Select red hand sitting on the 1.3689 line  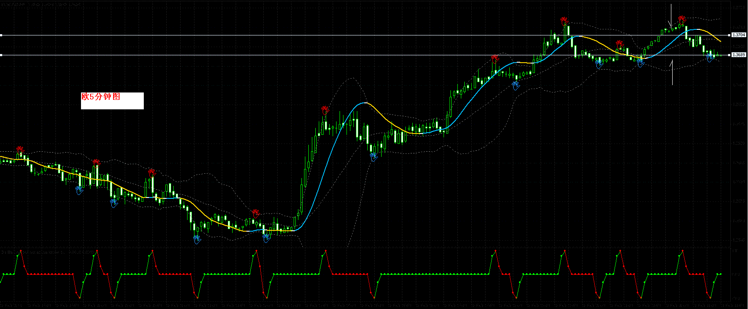[x=495, y=58]
